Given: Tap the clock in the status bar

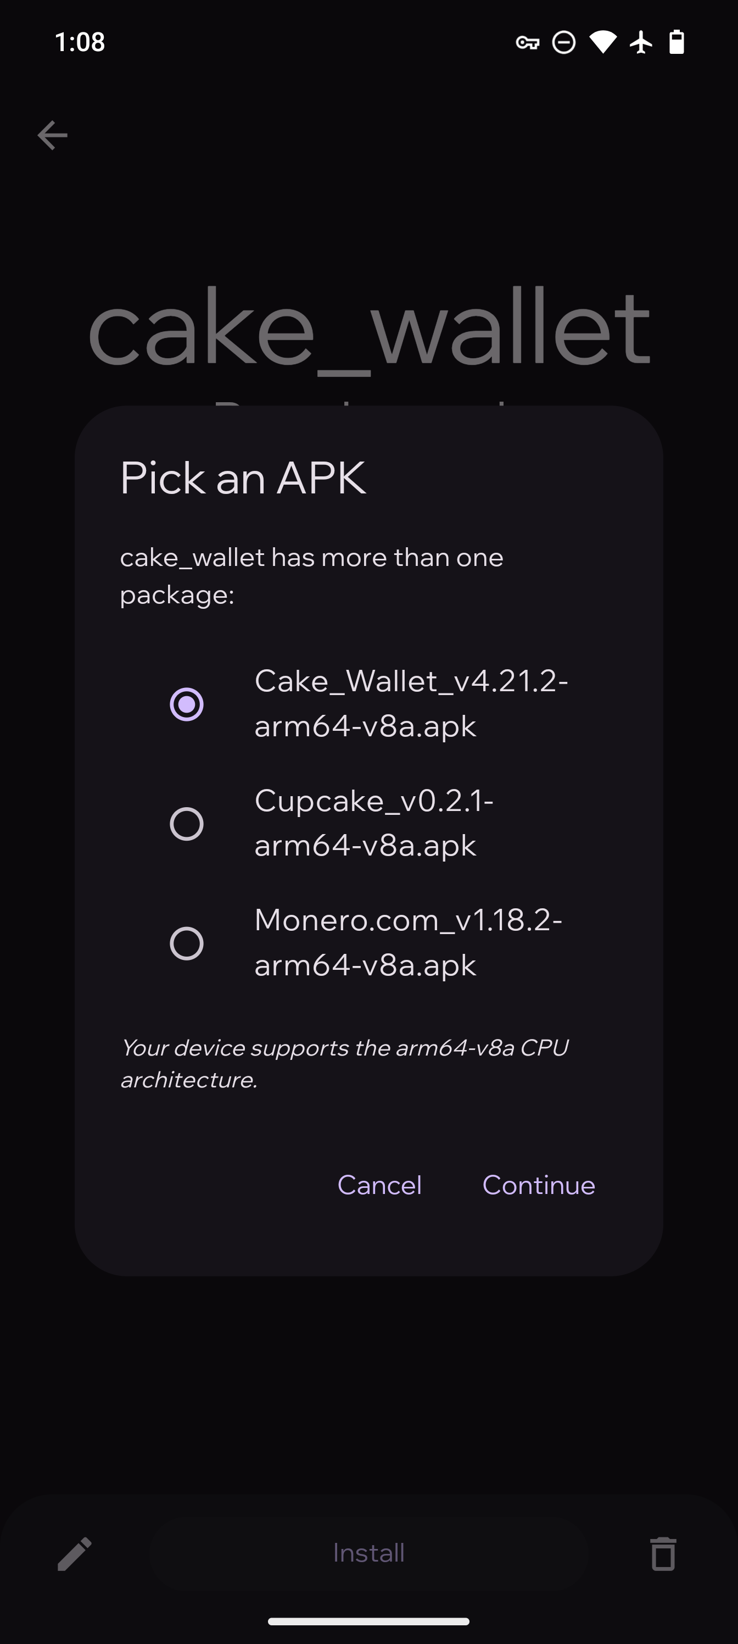Looking at the screenshot, I should (x=80, y=43).
